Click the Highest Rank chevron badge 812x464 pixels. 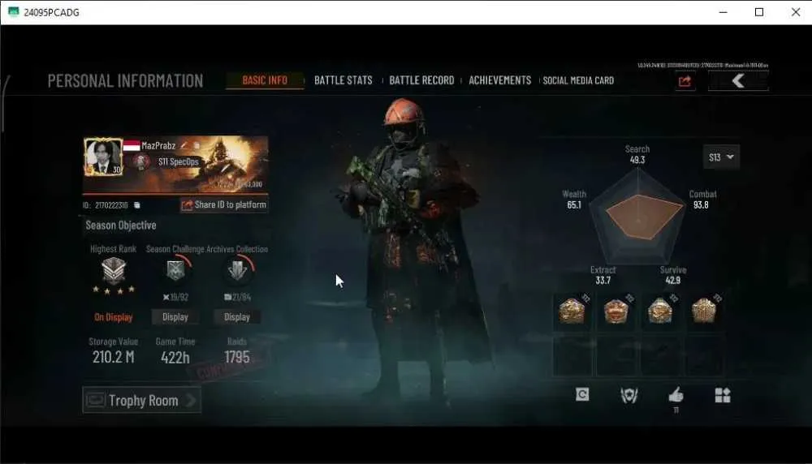click(x=114, y=271)
